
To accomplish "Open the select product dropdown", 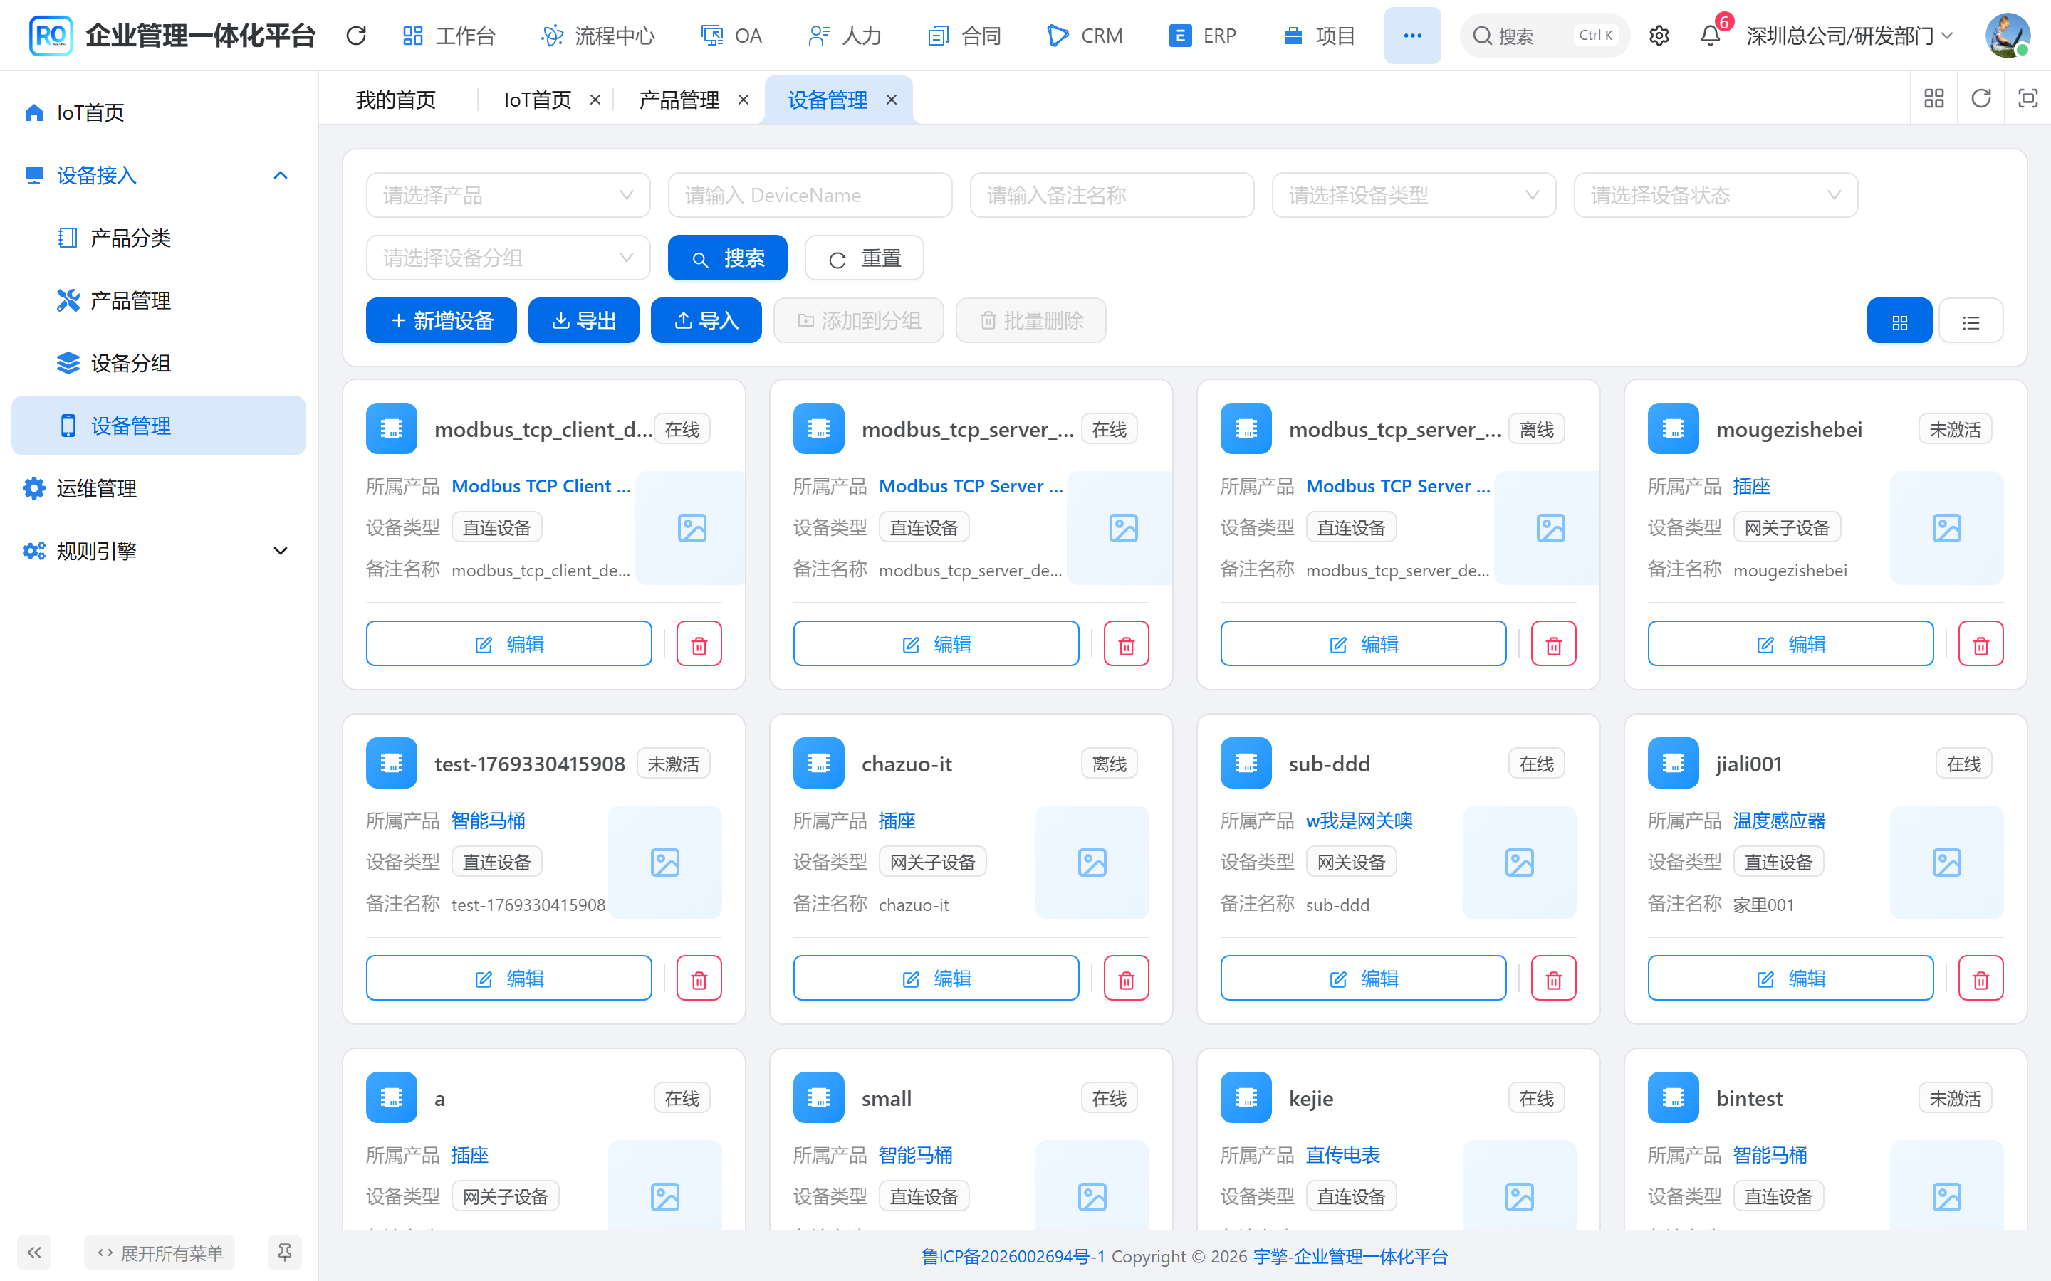I will [508, 196].
